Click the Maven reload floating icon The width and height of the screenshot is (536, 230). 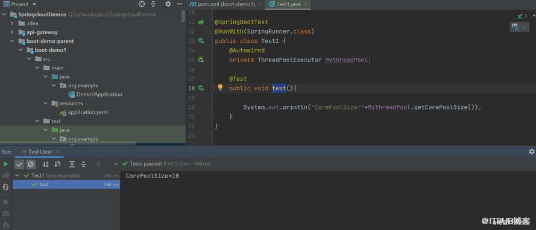(x=515, y=26)
